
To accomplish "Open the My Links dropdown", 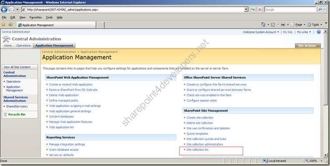I will click(x=304, y=32).
